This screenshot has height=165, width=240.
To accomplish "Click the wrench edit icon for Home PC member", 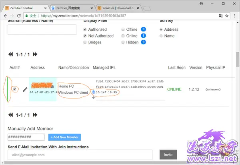I will coord(25,90).
